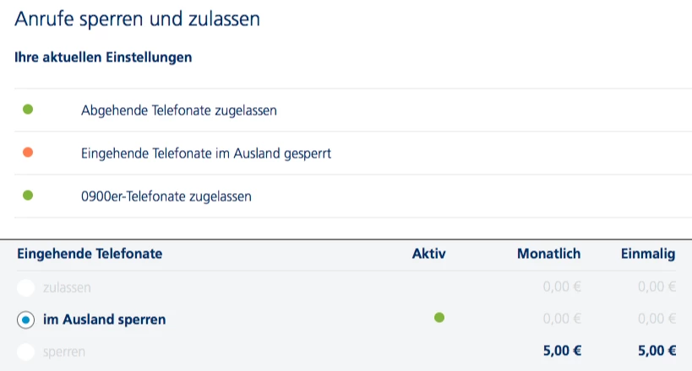Select the 'im Ausland sperren' radio button
692x371 pixels.
[26, 320]
